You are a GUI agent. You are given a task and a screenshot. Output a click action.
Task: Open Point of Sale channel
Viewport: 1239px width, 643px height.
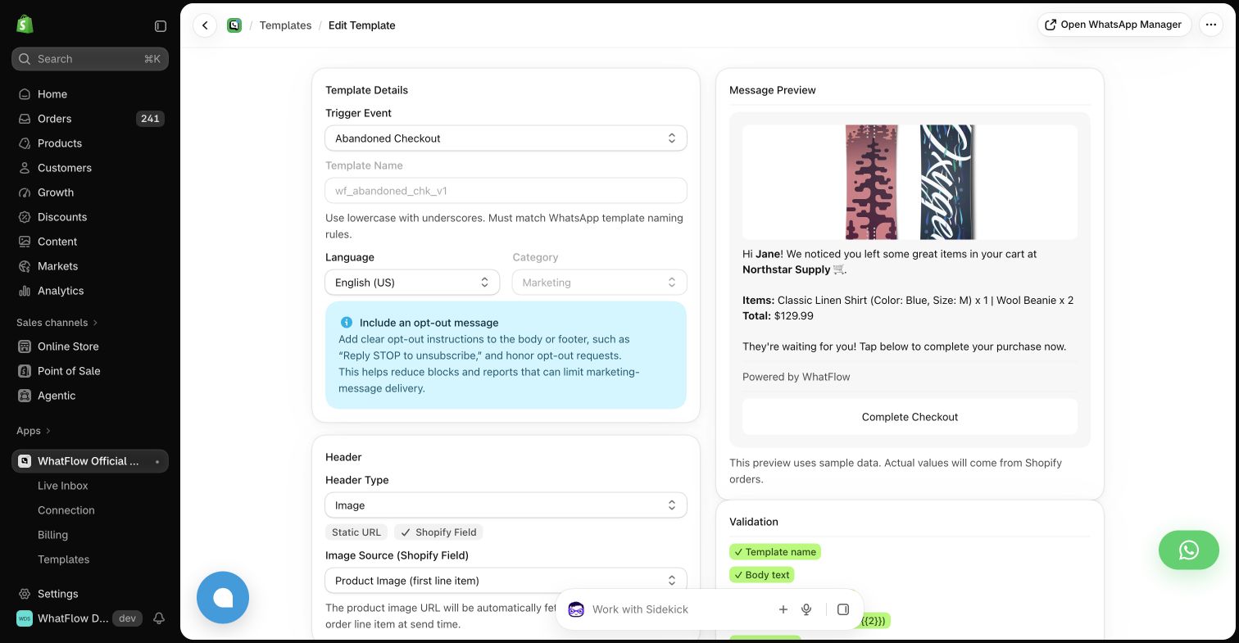pyautogui.click(x=90, y=371)
